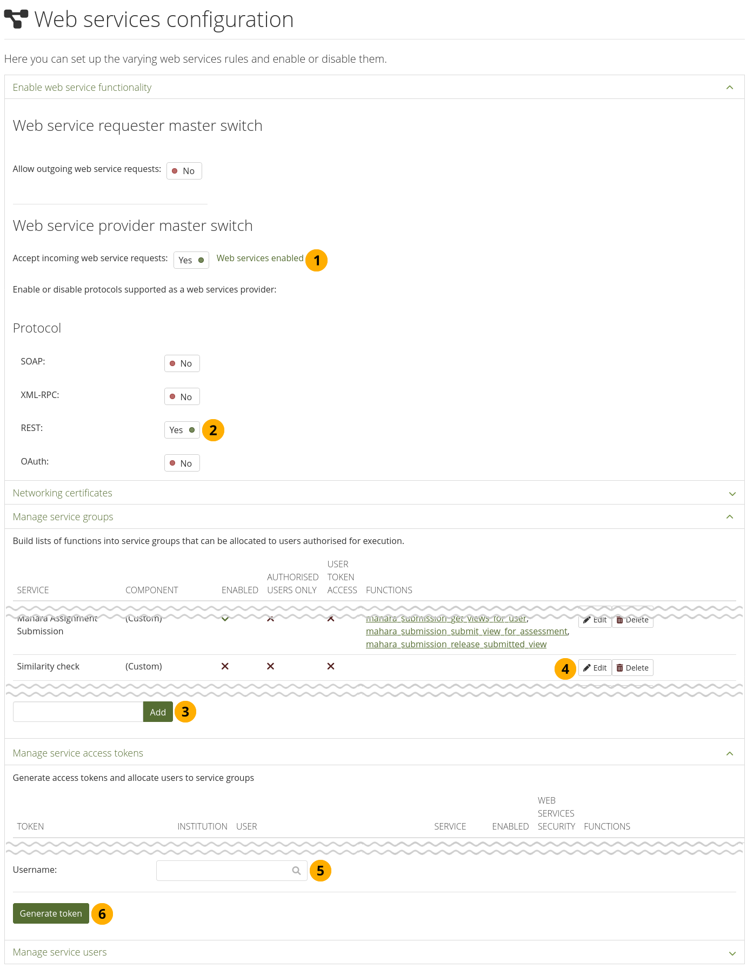Click the Authorised Users Only X for Similarity check
The height and width of the screenshot is (968, 747).
click(270, 666)
